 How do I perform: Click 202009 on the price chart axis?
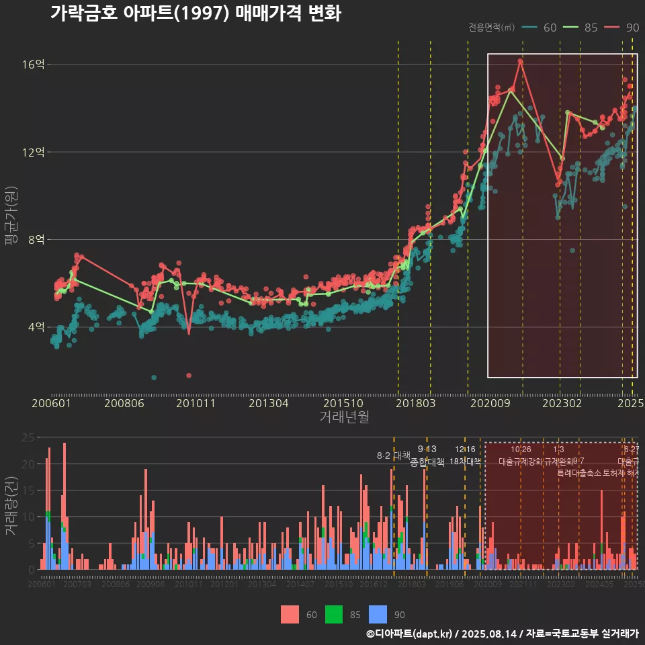(x=490, y=403)
